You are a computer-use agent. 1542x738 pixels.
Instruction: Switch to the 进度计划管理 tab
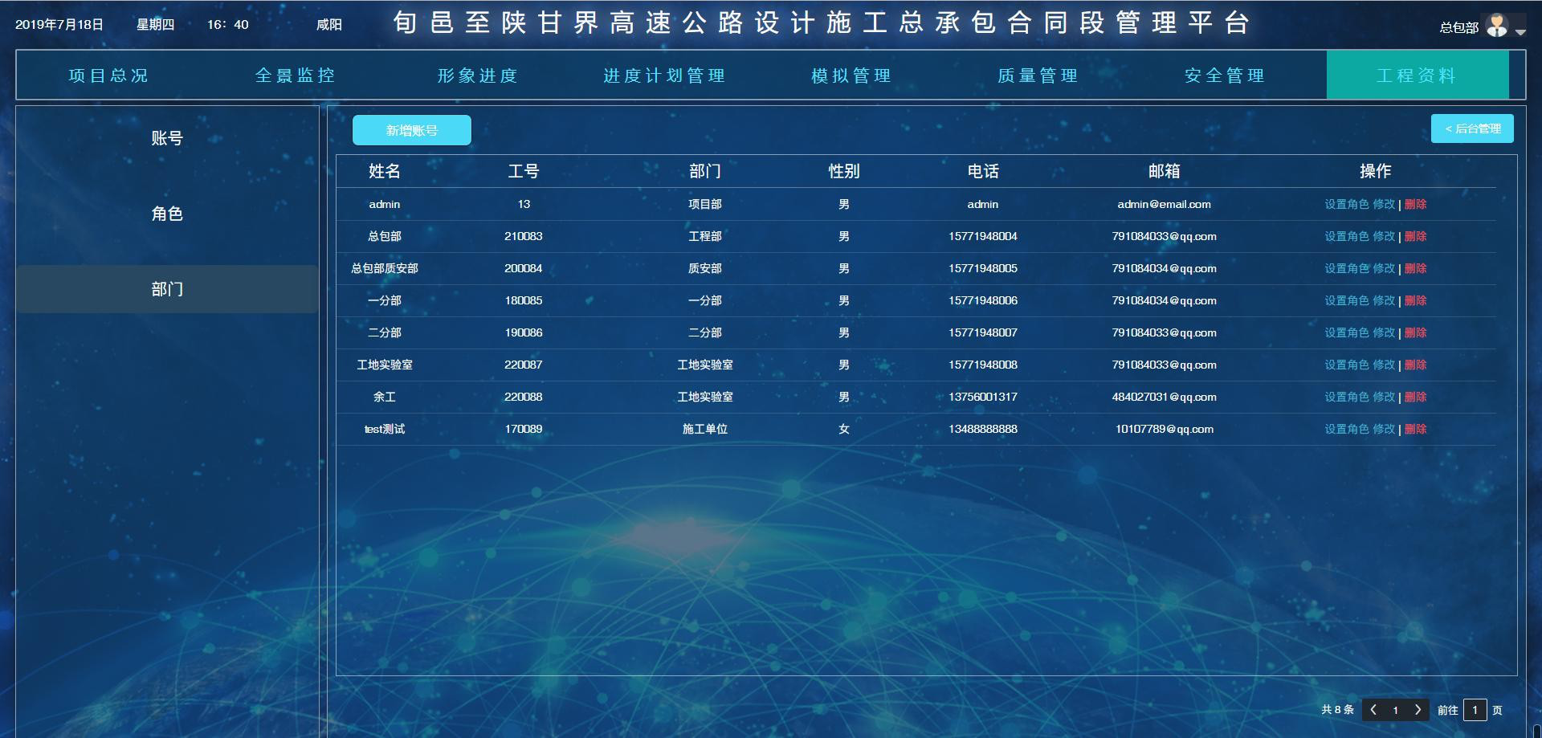coord(664,75)
